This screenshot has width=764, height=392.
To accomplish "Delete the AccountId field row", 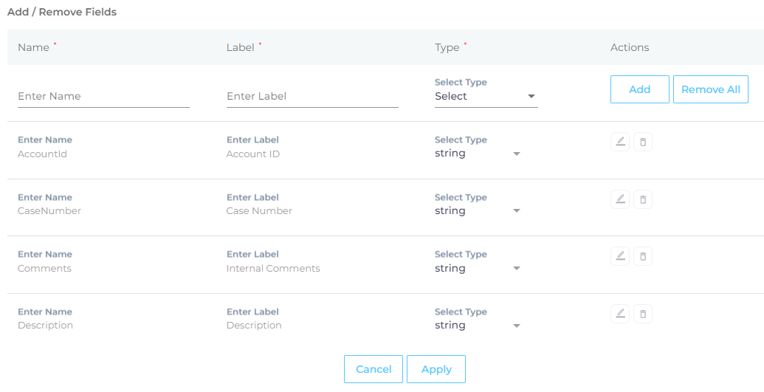I will (643, 142).
